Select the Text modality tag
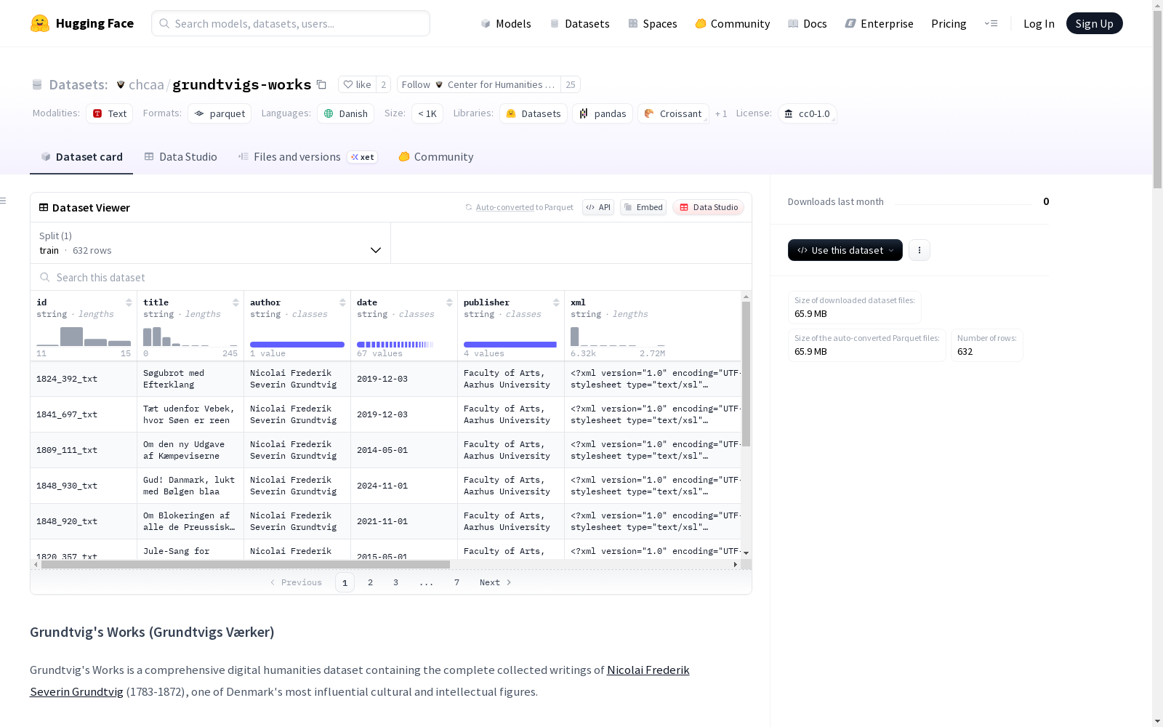 click(110, 113)
